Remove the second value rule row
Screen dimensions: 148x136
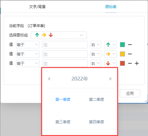tap(130, 54)
